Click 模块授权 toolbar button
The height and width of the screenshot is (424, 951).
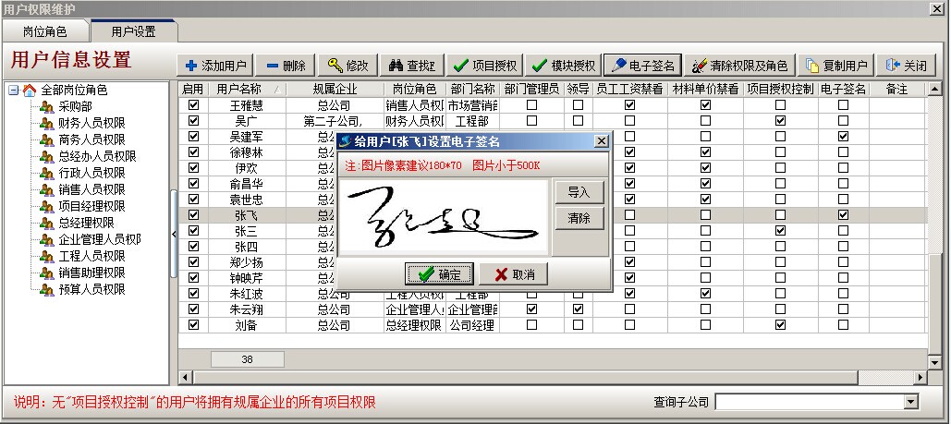tap(563, 66)
